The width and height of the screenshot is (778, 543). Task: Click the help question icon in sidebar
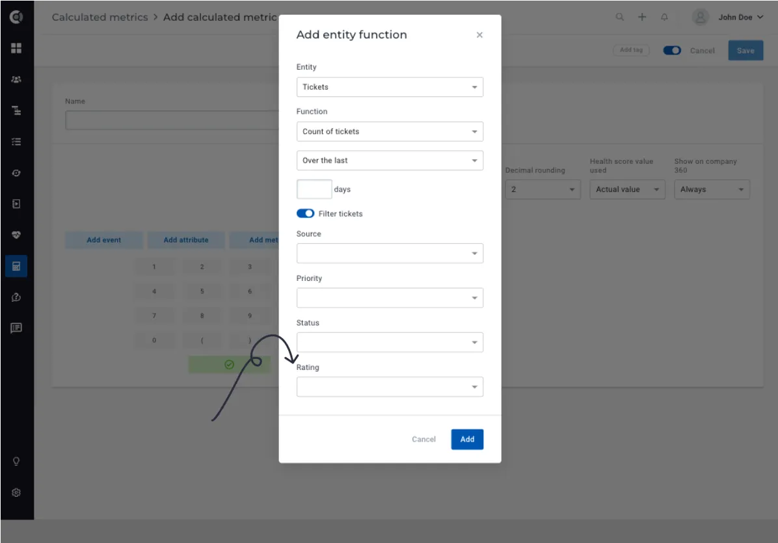pyautogui.click(x=16, y=298)
